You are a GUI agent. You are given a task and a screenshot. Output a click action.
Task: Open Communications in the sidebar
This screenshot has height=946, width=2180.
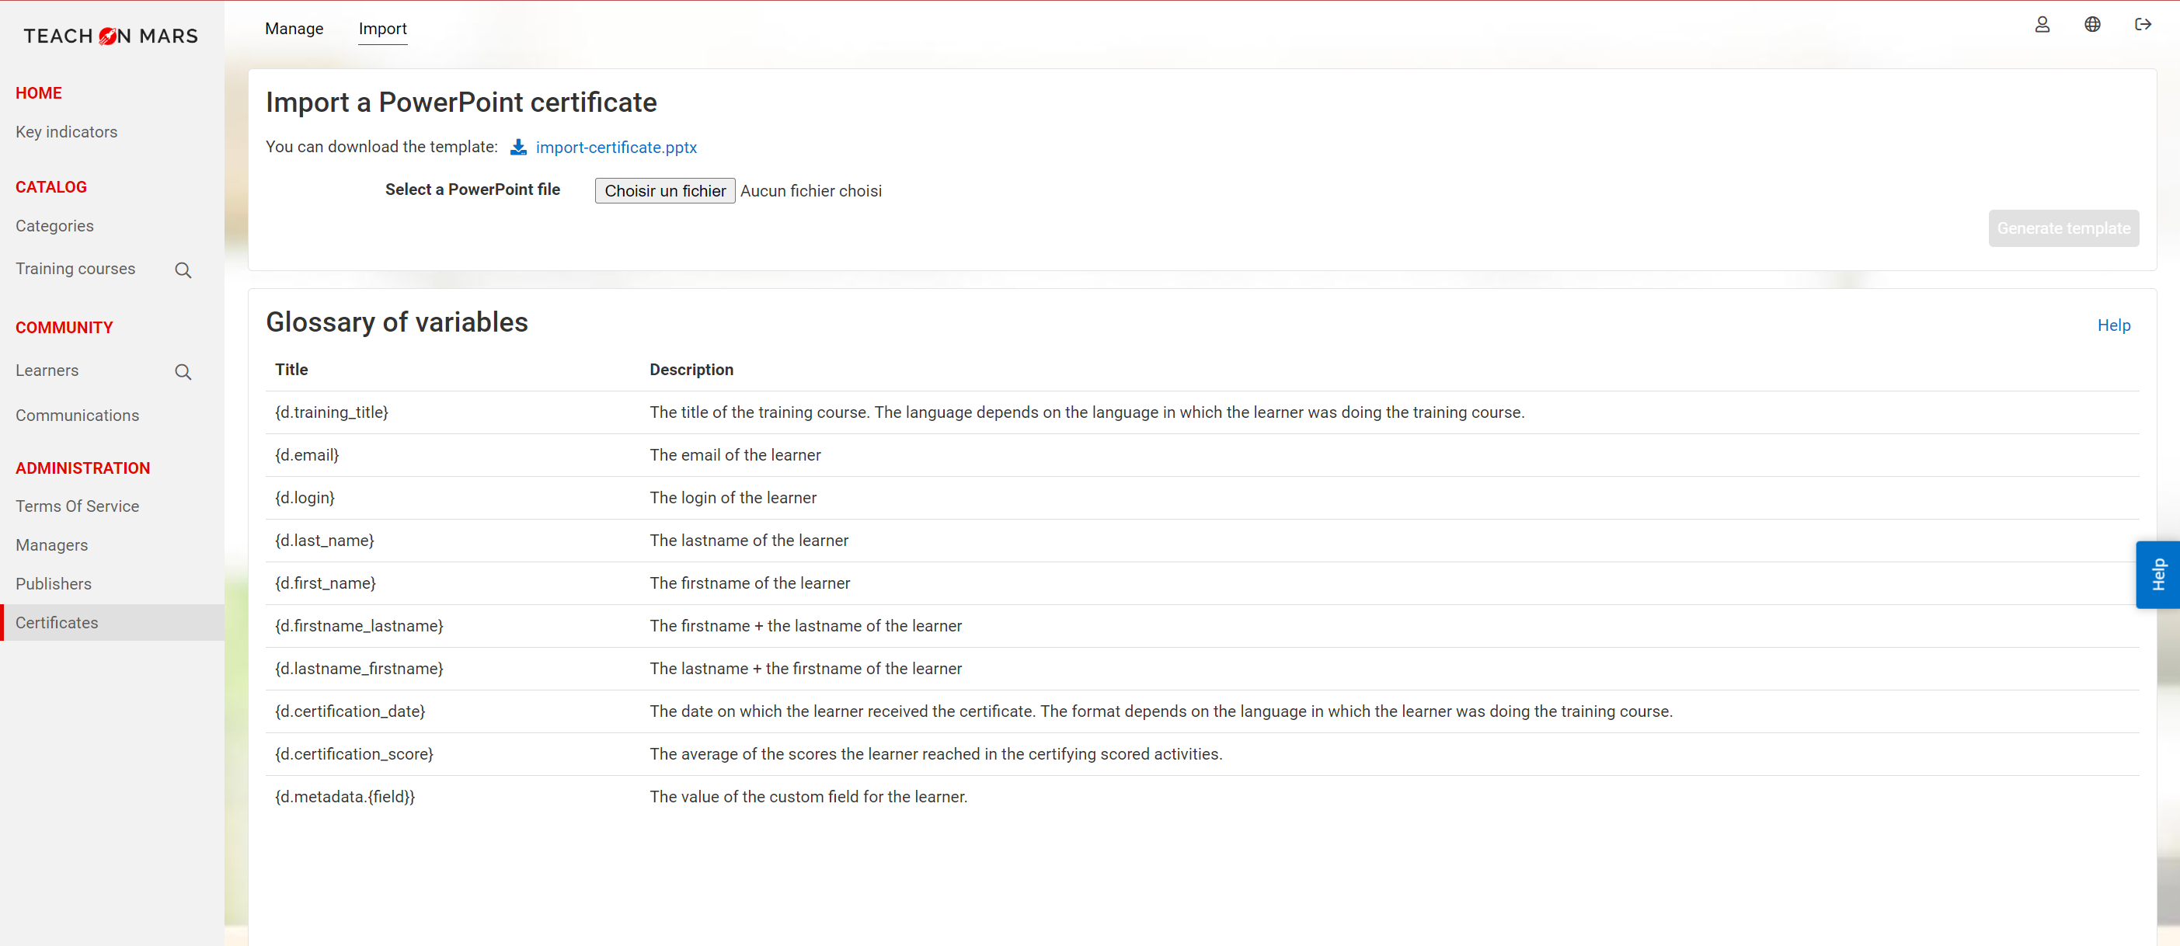[x=77, y=416]
